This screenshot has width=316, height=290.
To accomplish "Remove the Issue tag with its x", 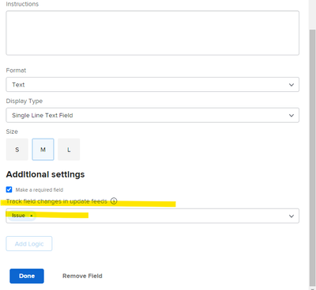I will (32, 216).
